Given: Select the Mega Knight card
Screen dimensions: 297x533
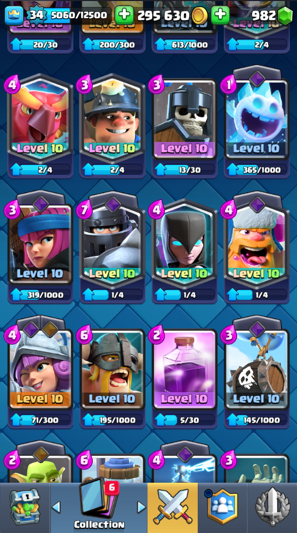Looking at the screenshot, I should pyautogui.click(x=113, y=244).
